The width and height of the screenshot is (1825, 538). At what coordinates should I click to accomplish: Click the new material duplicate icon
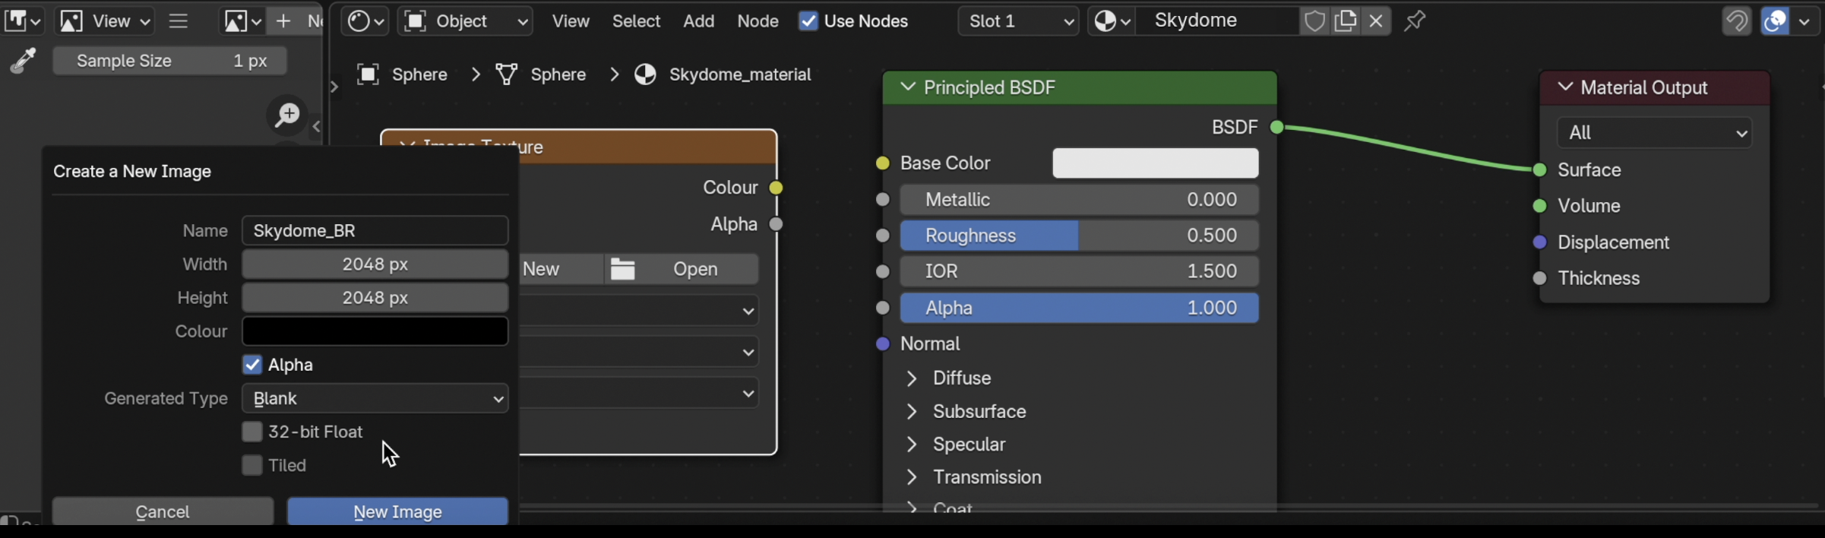click(x=1345, y=21)
